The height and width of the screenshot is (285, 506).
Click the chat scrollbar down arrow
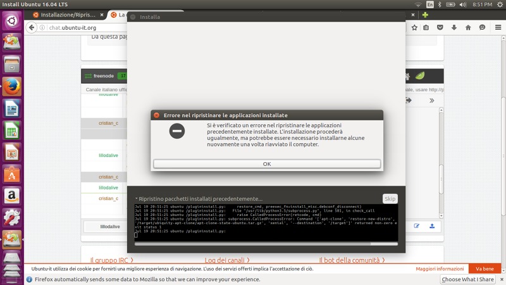pyautogui.click(x=441, y=215)
